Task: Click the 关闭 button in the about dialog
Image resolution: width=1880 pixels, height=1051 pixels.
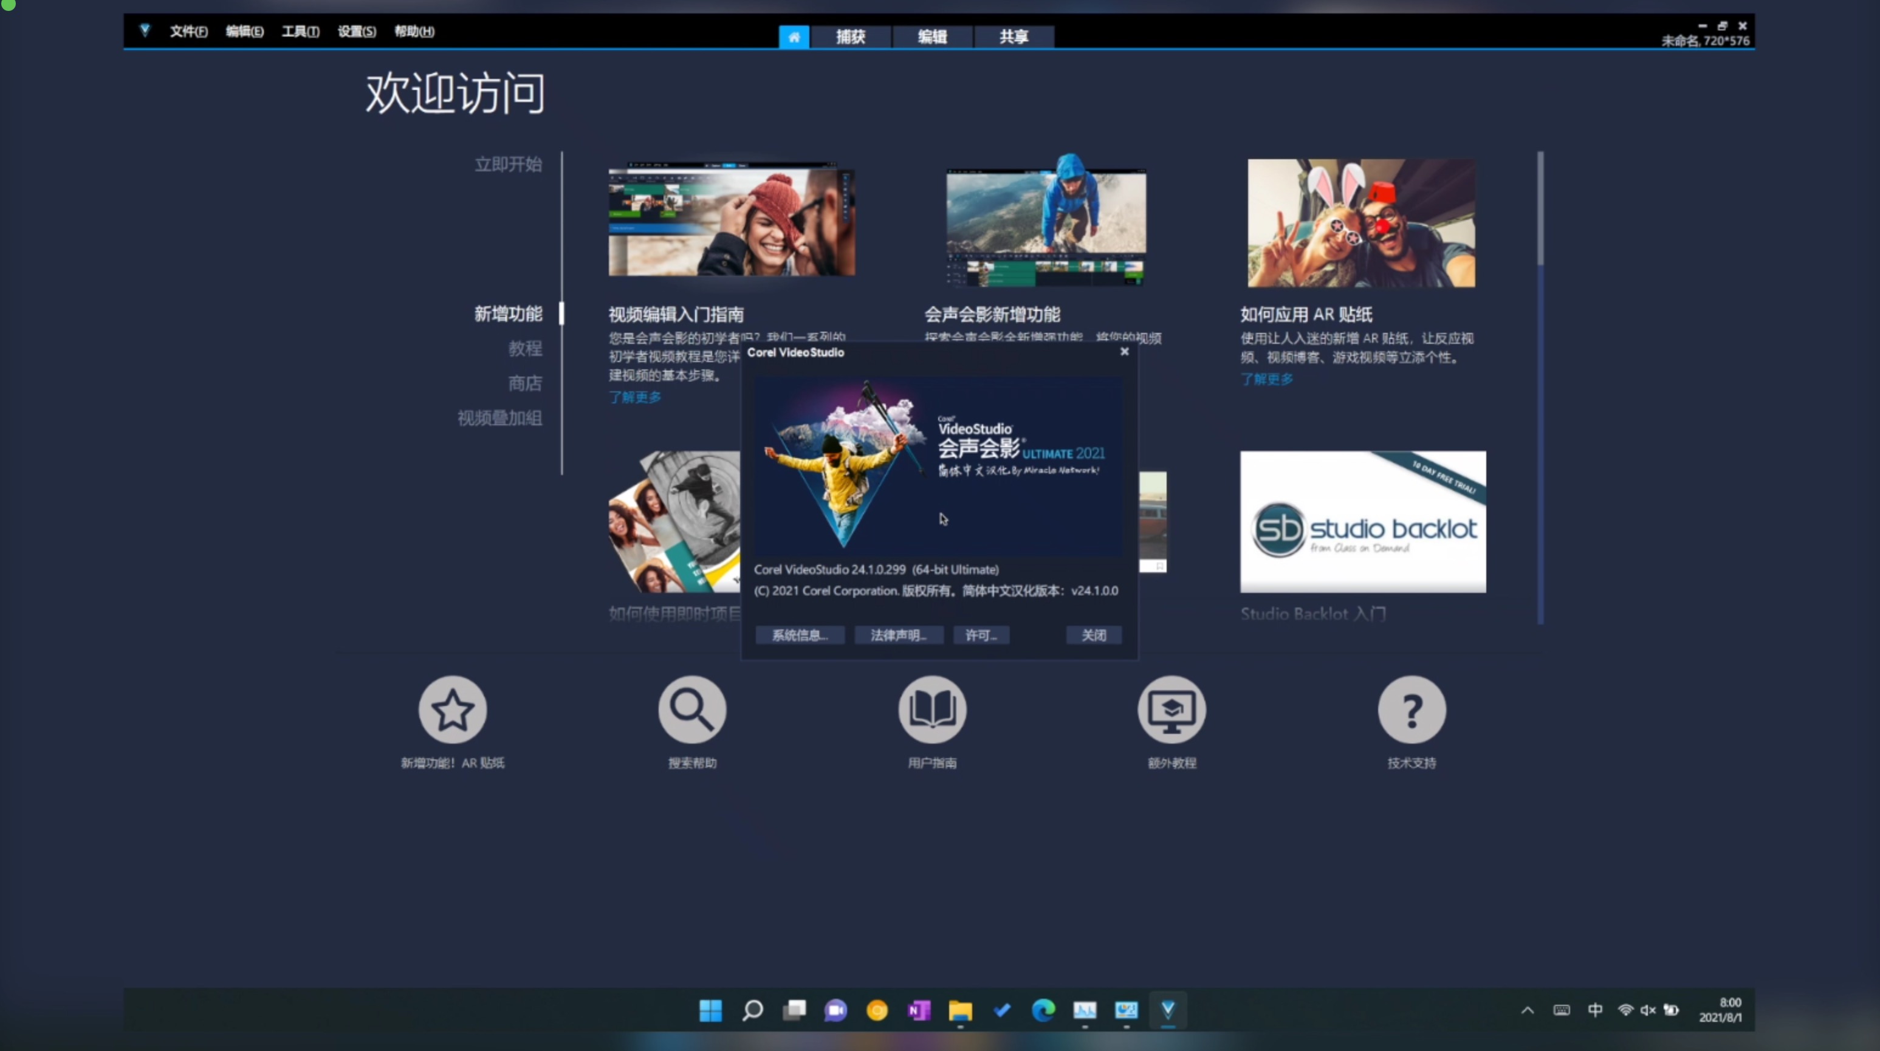Action: 1093,635
